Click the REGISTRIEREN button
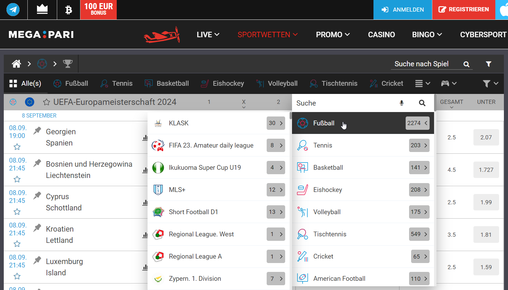Viewport: 508px width, 290px height. (463, 10)
